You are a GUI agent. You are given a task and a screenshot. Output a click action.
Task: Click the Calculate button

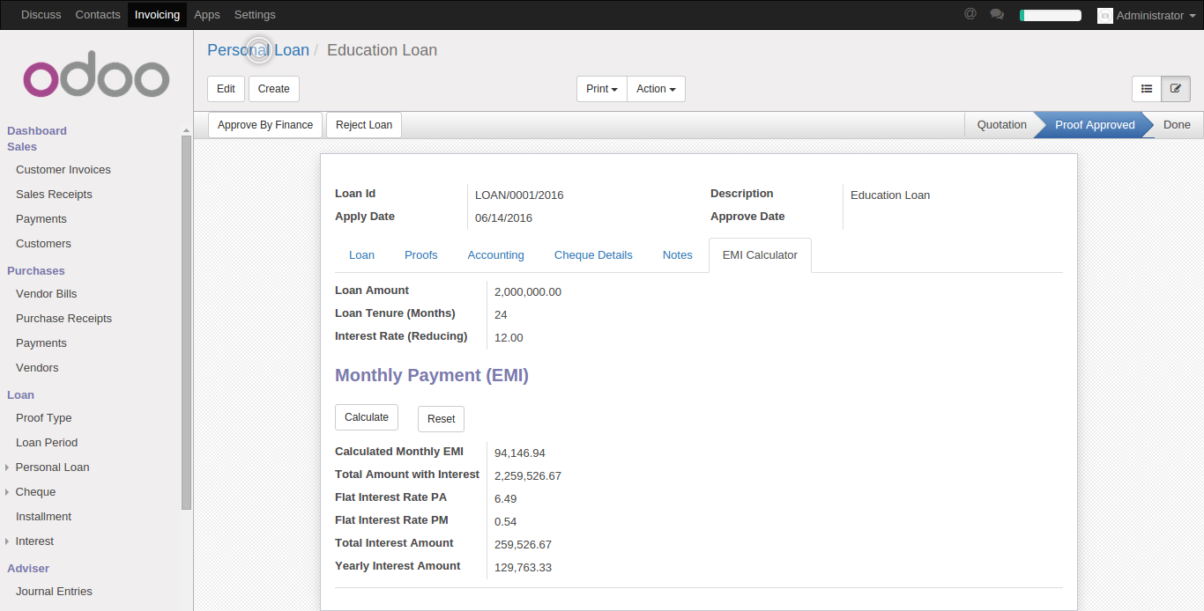[x=367, y=417]
